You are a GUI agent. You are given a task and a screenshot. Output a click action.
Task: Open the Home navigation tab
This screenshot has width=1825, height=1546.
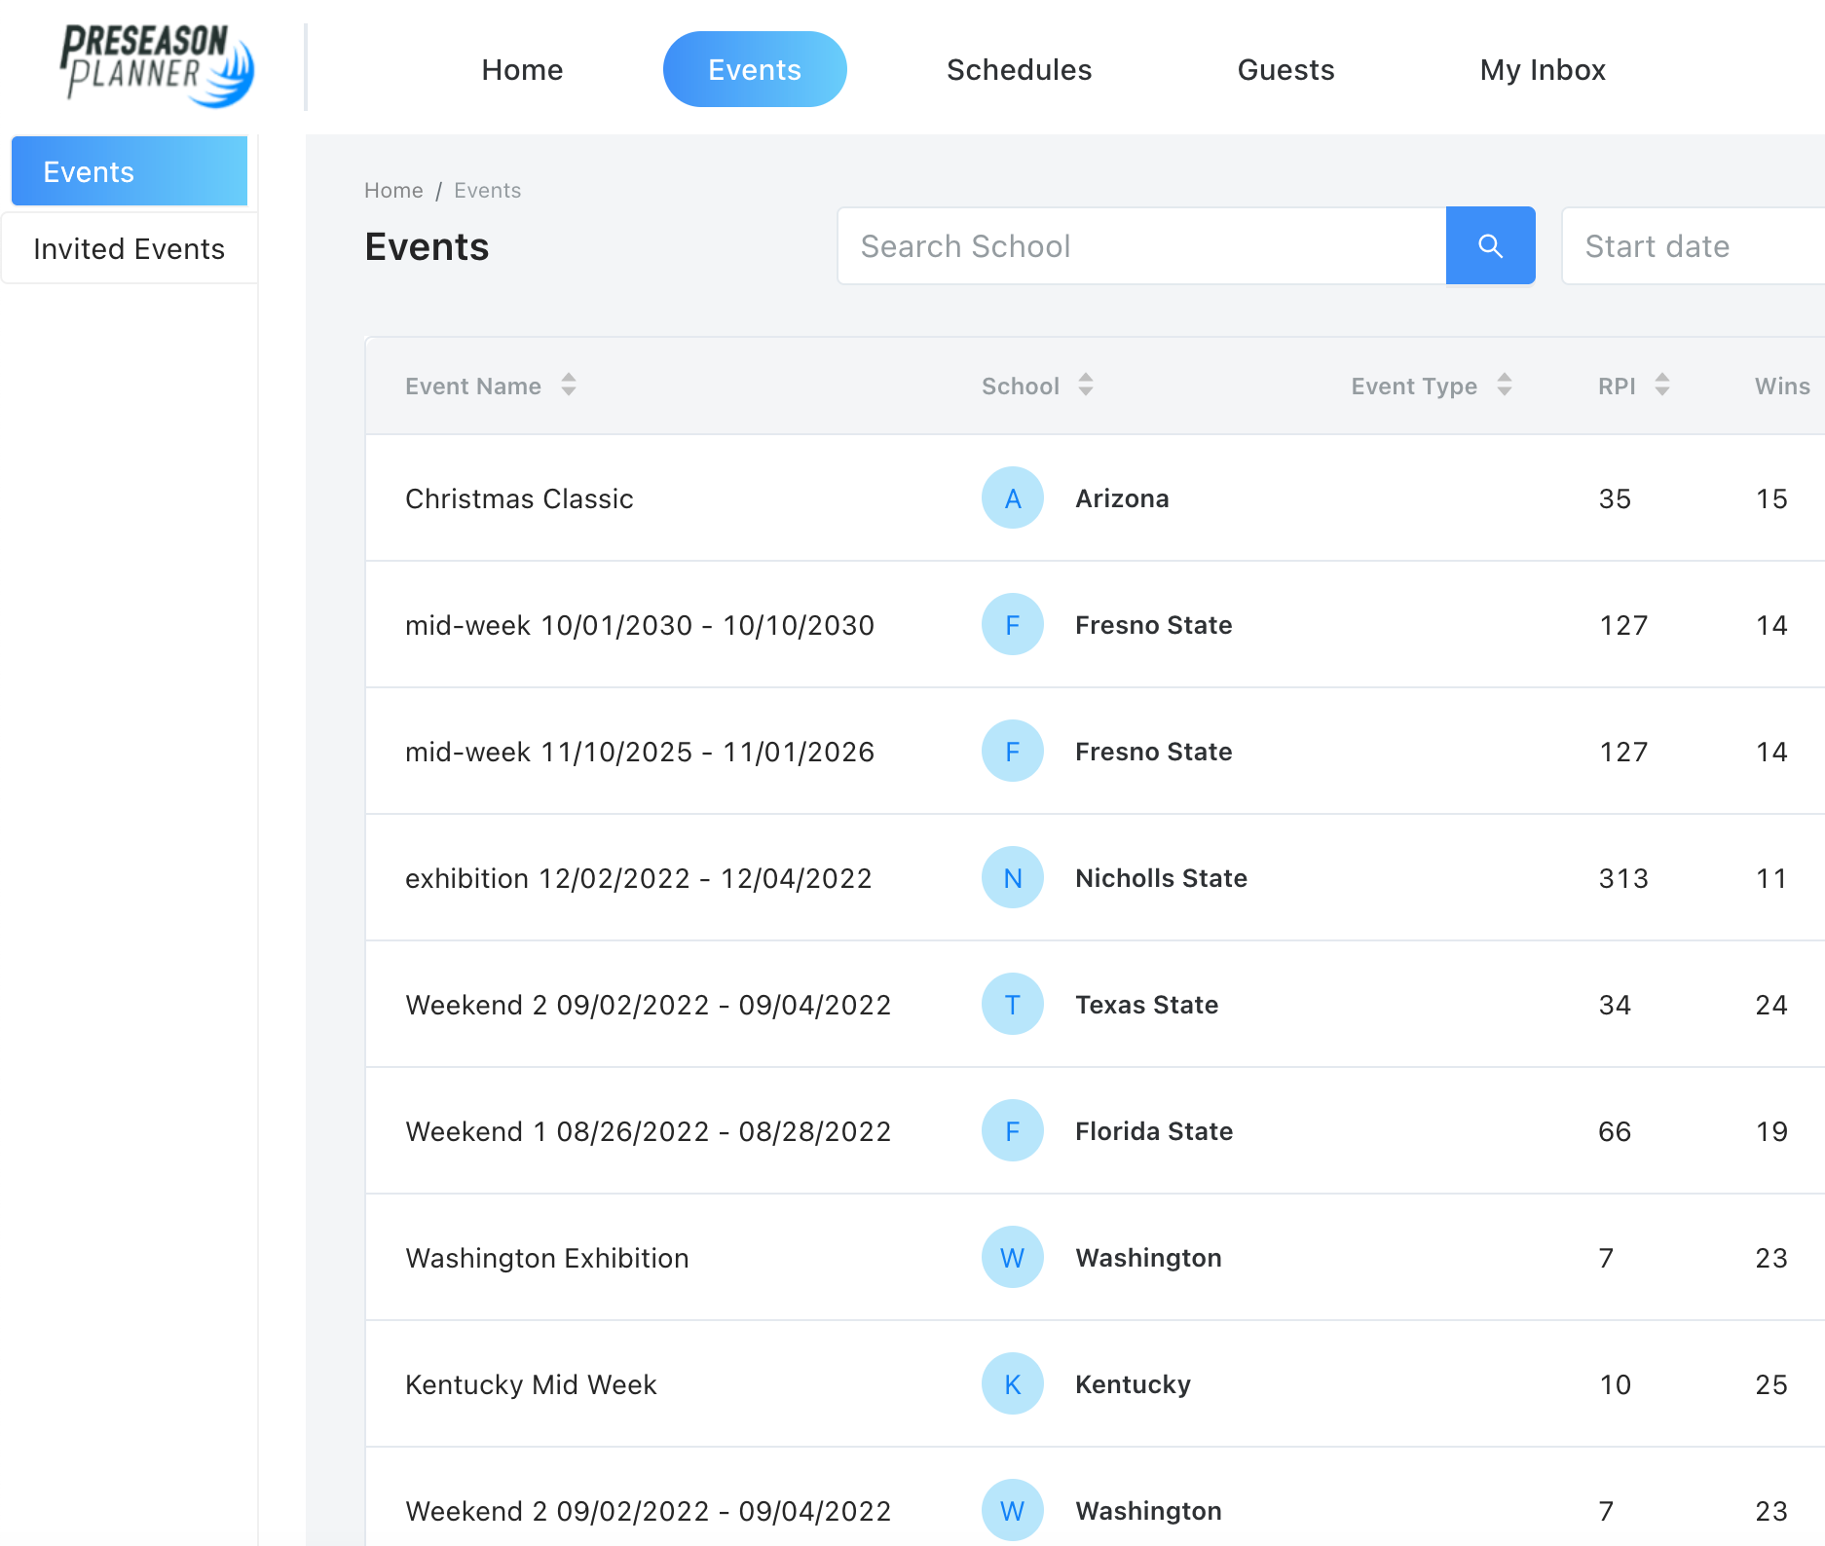click(x=522, y=69)
